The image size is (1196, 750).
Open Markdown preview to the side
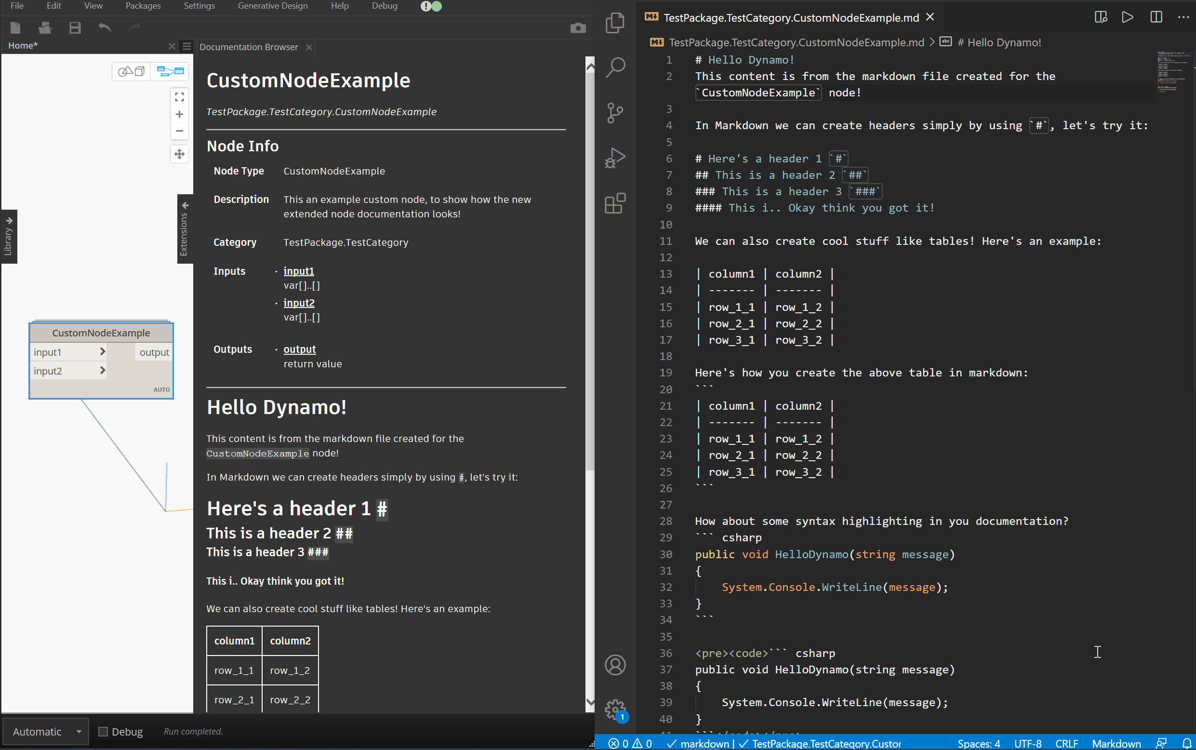pos(1100,17)
